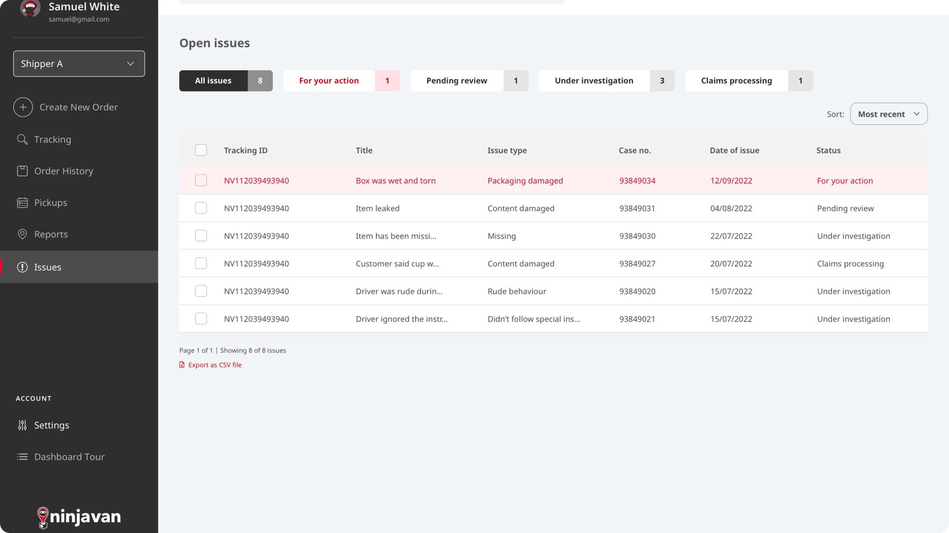Click the Dashboard Tour list icon
949x533 pixels.
coord(22,457)
